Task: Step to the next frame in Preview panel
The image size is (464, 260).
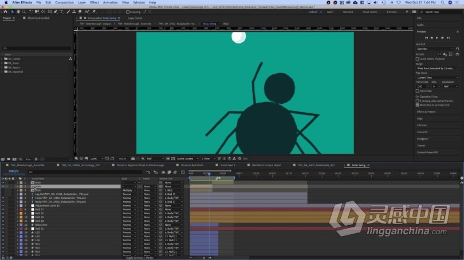Action: 443,38
